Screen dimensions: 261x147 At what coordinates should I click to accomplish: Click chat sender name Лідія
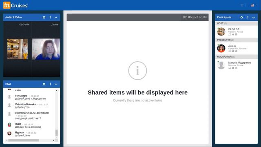(18, 124)
